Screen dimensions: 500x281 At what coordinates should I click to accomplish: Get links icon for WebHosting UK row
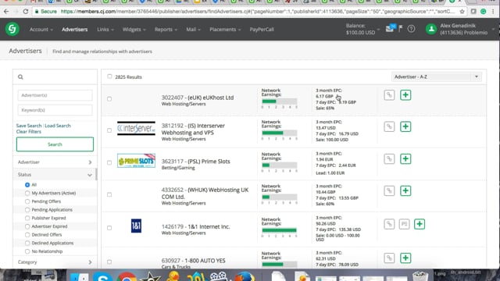(x=389, y=190)
